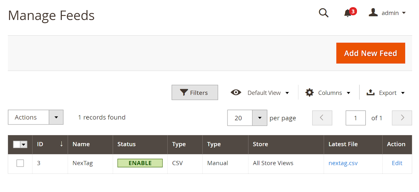
Task: Sort by ID column arrow
Action: pos(61,144)
